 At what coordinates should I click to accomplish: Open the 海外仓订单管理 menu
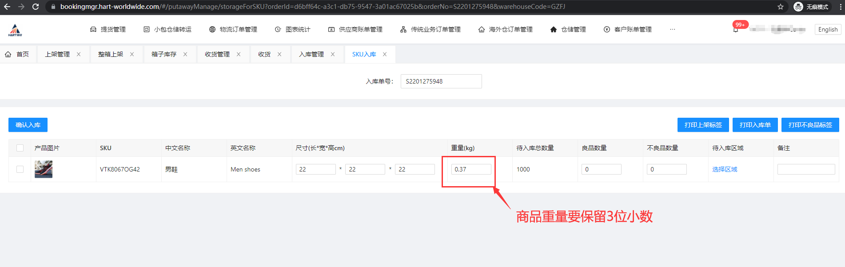(x=506, y=29)
